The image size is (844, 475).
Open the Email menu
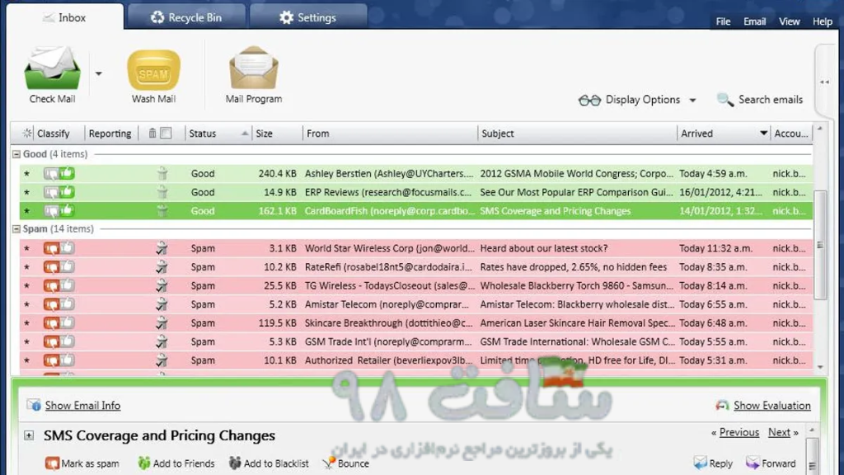754,21
